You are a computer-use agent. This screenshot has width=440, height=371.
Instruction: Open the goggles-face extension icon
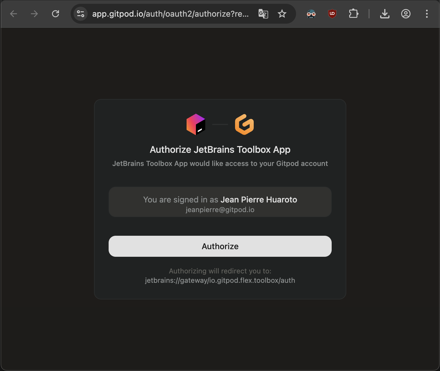[x=311, y=14]
